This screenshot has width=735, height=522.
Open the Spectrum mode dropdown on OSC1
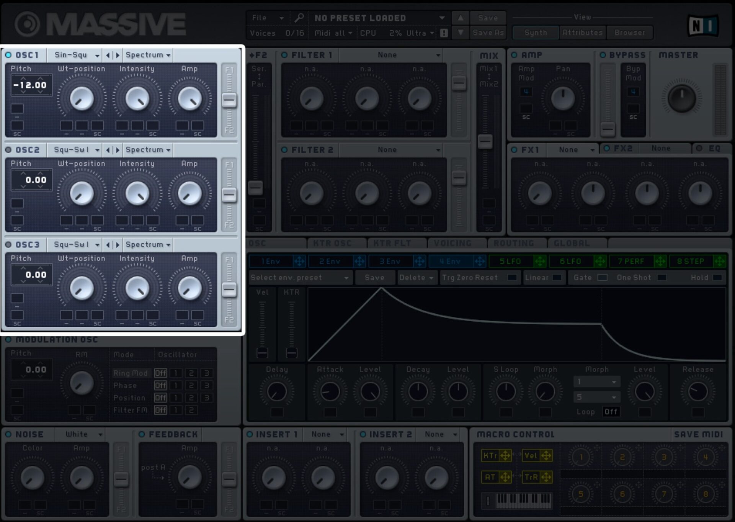148,55
